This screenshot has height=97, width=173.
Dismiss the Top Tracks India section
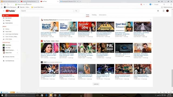point(151,41)
